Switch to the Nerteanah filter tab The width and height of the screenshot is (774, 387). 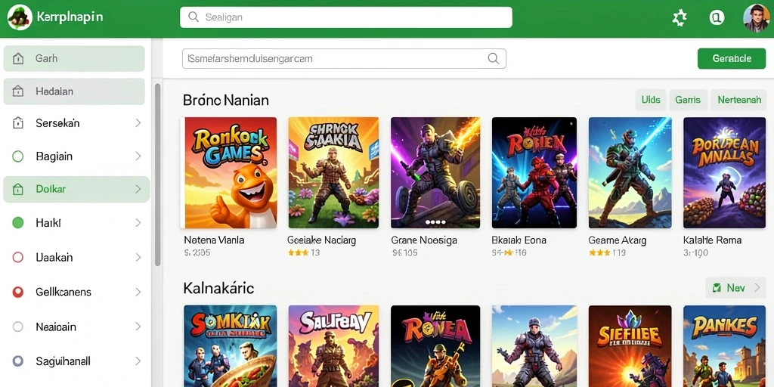739,100
